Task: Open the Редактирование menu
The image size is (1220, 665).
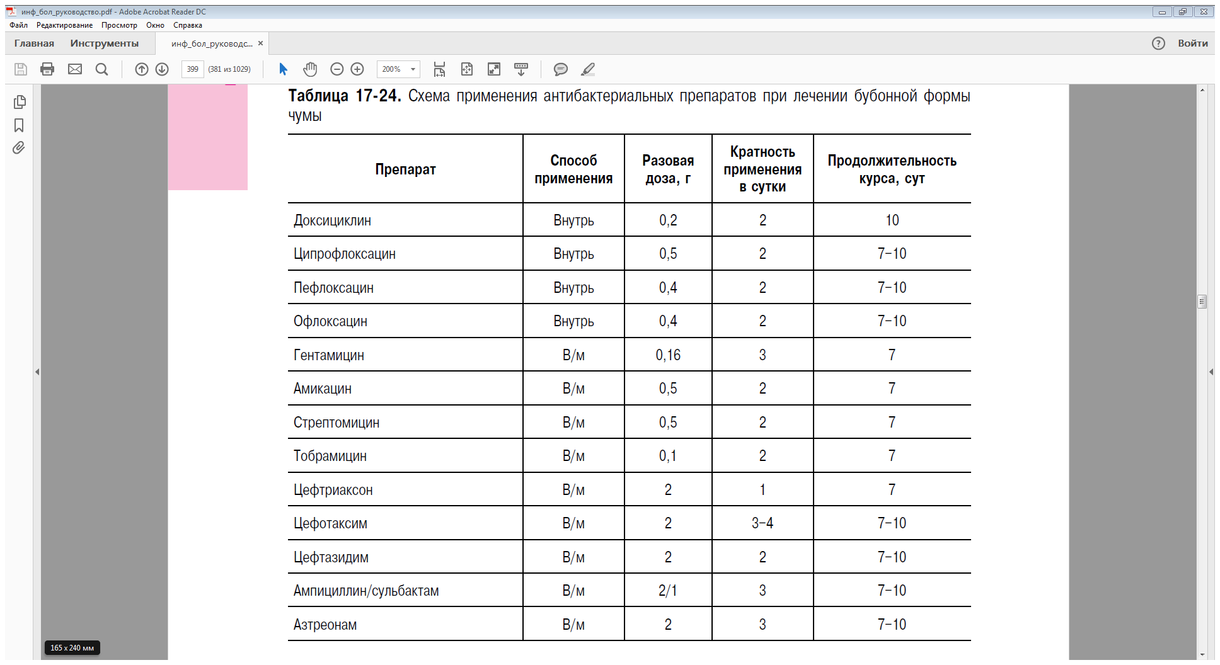Action: click(x=64, y=25)
